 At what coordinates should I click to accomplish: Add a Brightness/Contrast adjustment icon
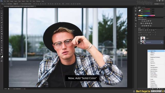(142, 21)
